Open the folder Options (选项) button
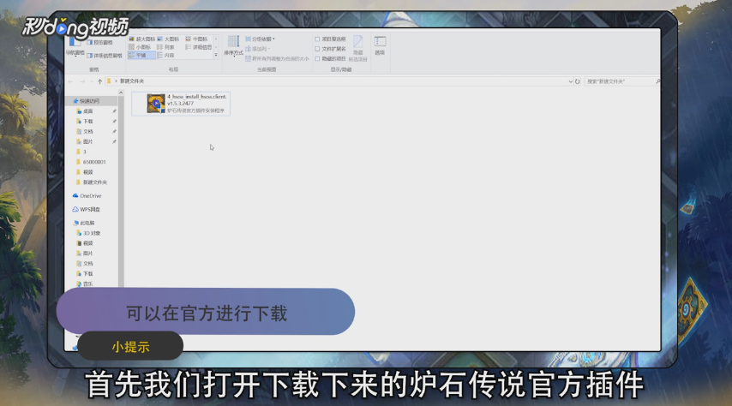The height and width of the screenshot is (406, 732). 380,46
